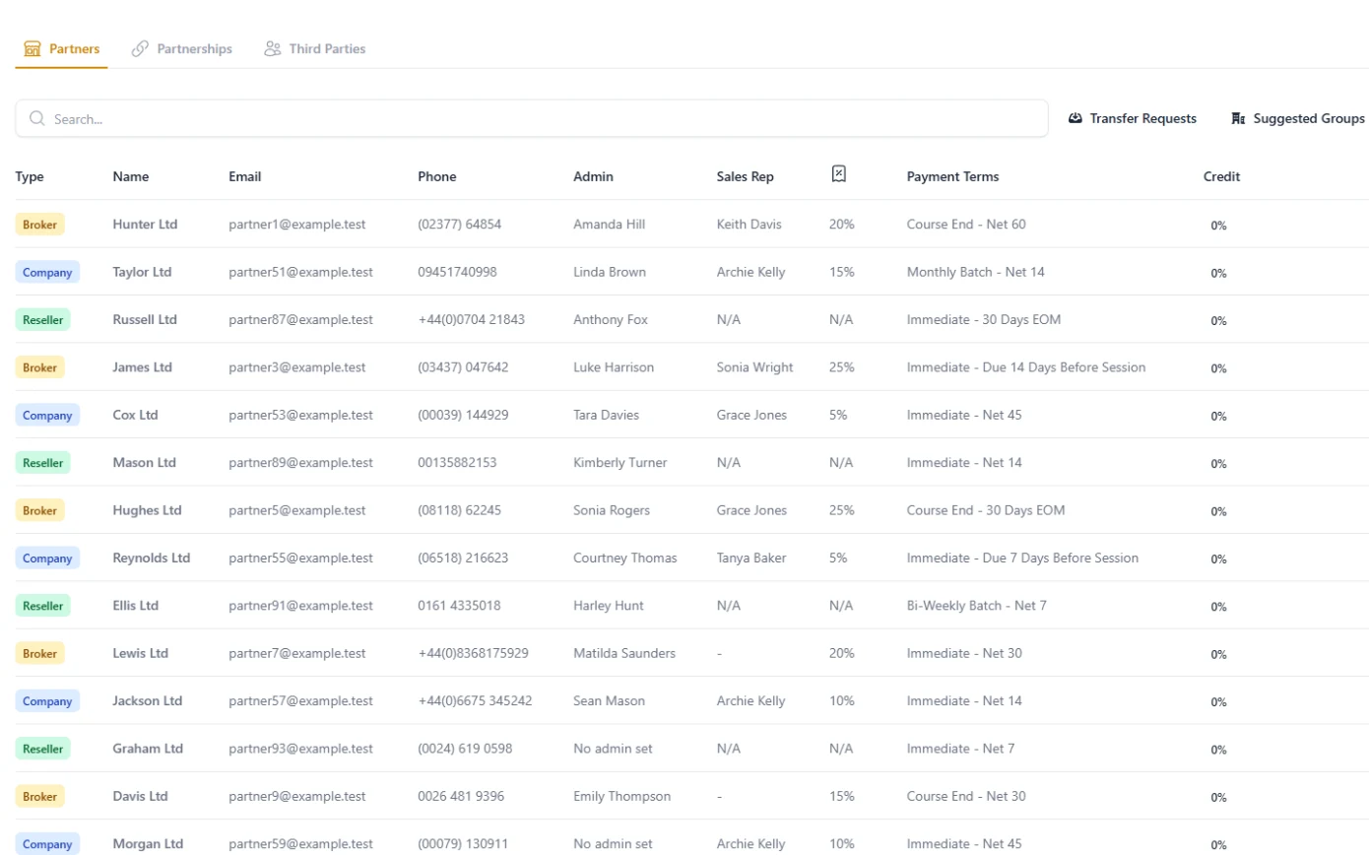
Task: Click sales rep Tanya Baker
Action: tap(751, 559)
